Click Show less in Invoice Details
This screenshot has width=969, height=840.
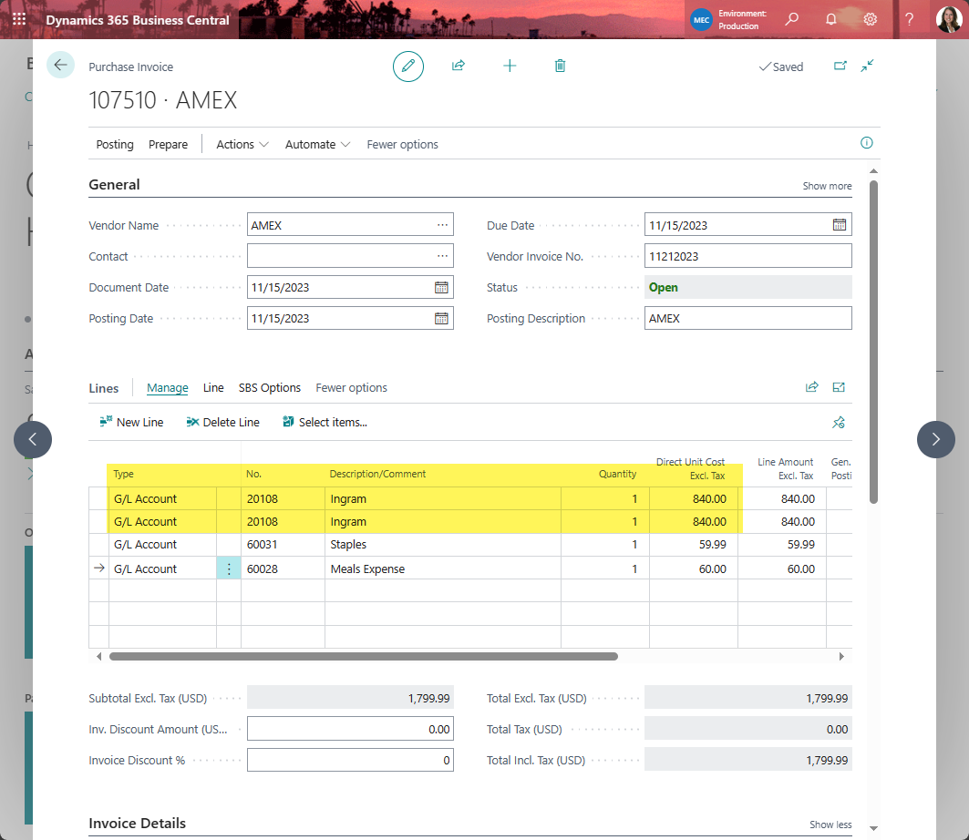pos(830,825)
